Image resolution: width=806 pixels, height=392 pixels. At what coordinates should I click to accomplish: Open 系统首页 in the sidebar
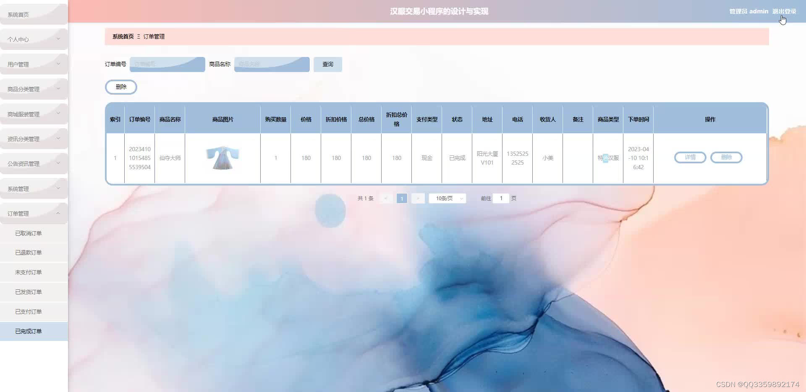[34, 15]
